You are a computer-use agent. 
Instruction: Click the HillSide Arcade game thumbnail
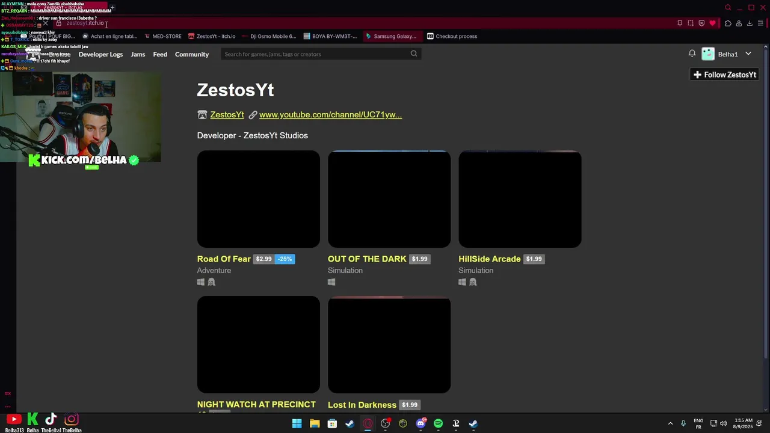pos(520,199)
